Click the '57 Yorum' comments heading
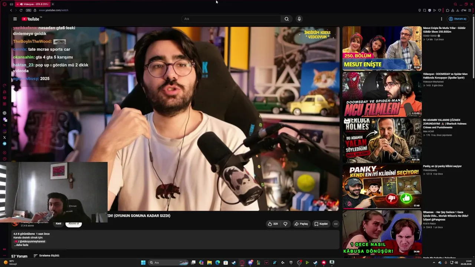This screenshot has width=475, height=267. (x=19, y=256)
